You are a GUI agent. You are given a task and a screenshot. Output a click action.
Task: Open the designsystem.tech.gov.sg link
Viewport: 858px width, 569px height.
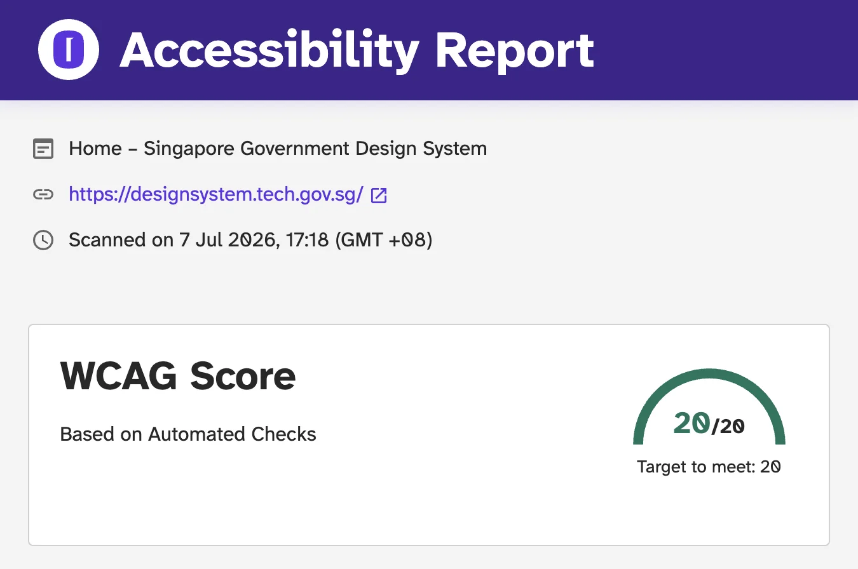(x=216, y=194)
